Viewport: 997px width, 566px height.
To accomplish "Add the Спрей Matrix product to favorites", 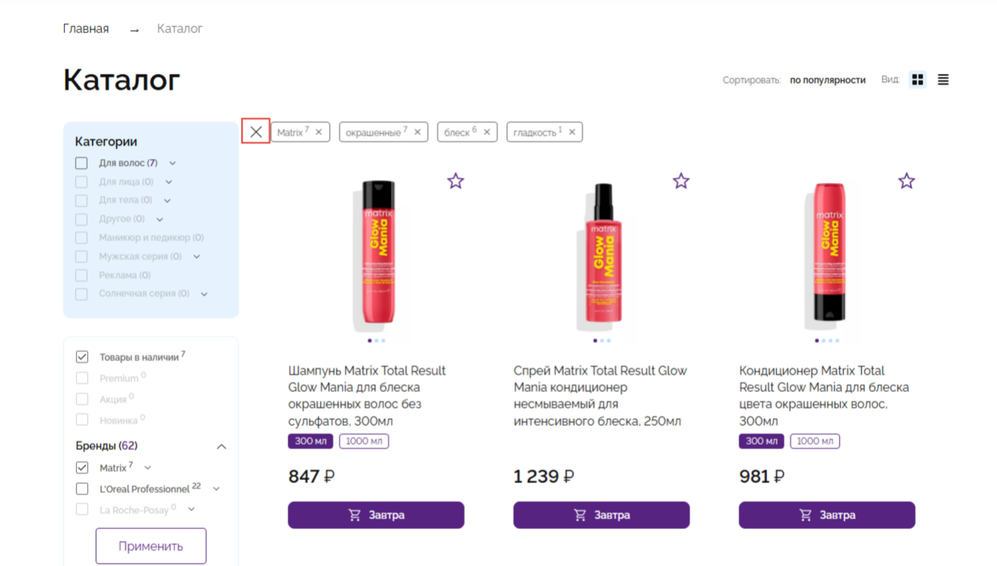I will 680,181.
